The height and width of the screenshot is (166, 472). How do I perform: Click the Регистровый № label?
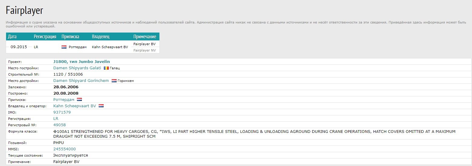(x=23, y=125)
